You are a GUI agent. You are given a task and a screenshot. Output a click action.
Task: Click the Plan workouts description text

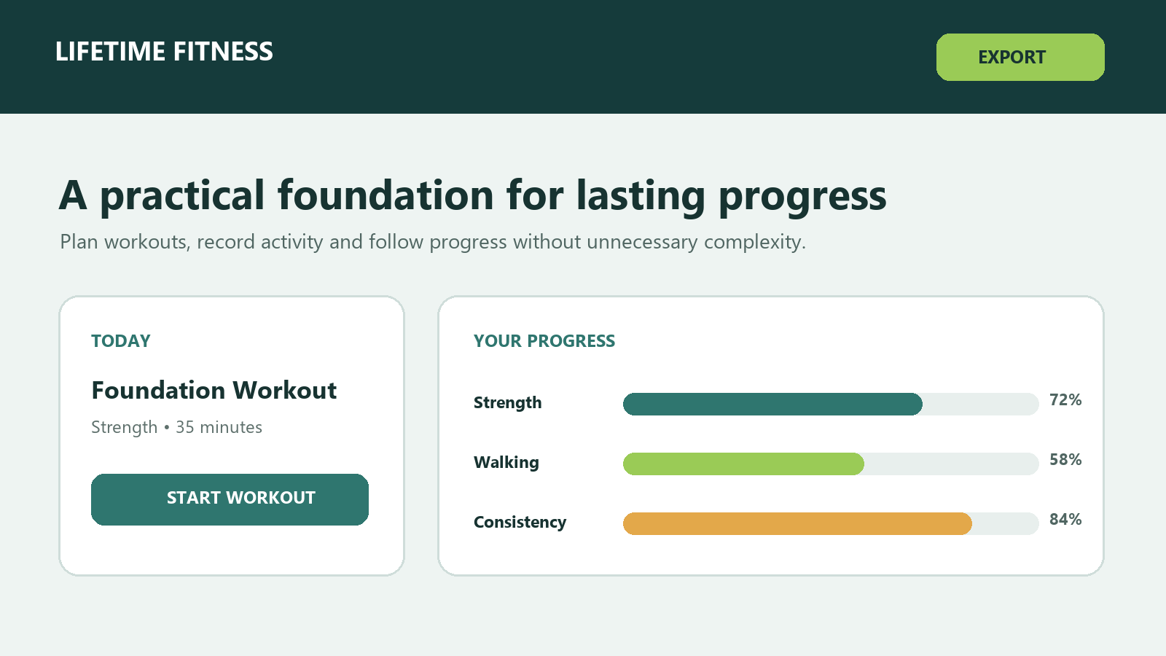[433, 242]
